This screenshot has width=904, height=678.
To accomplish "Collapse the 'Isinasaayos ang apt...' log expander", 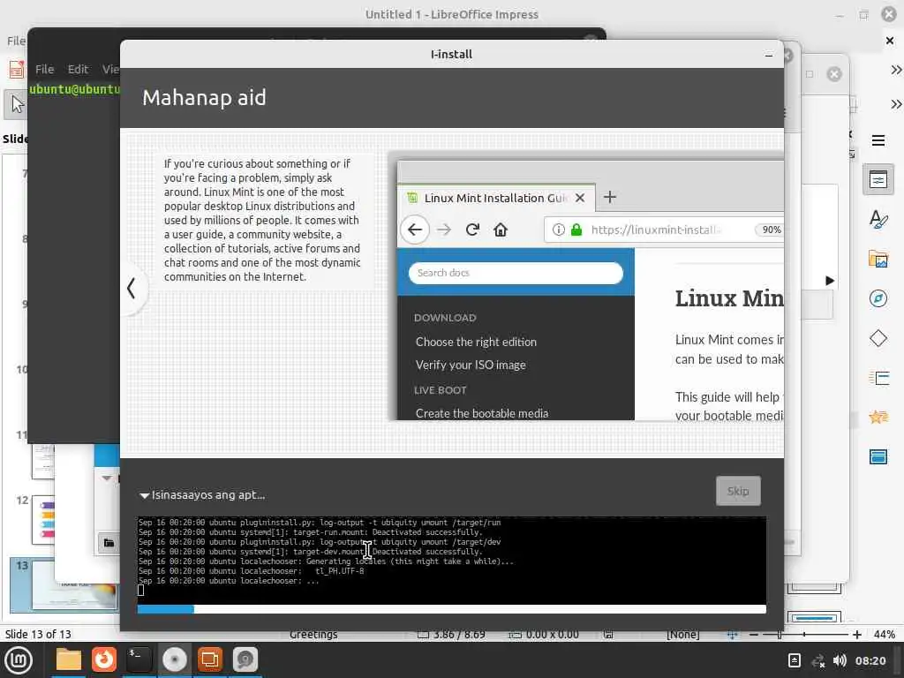I will (144, 495).
